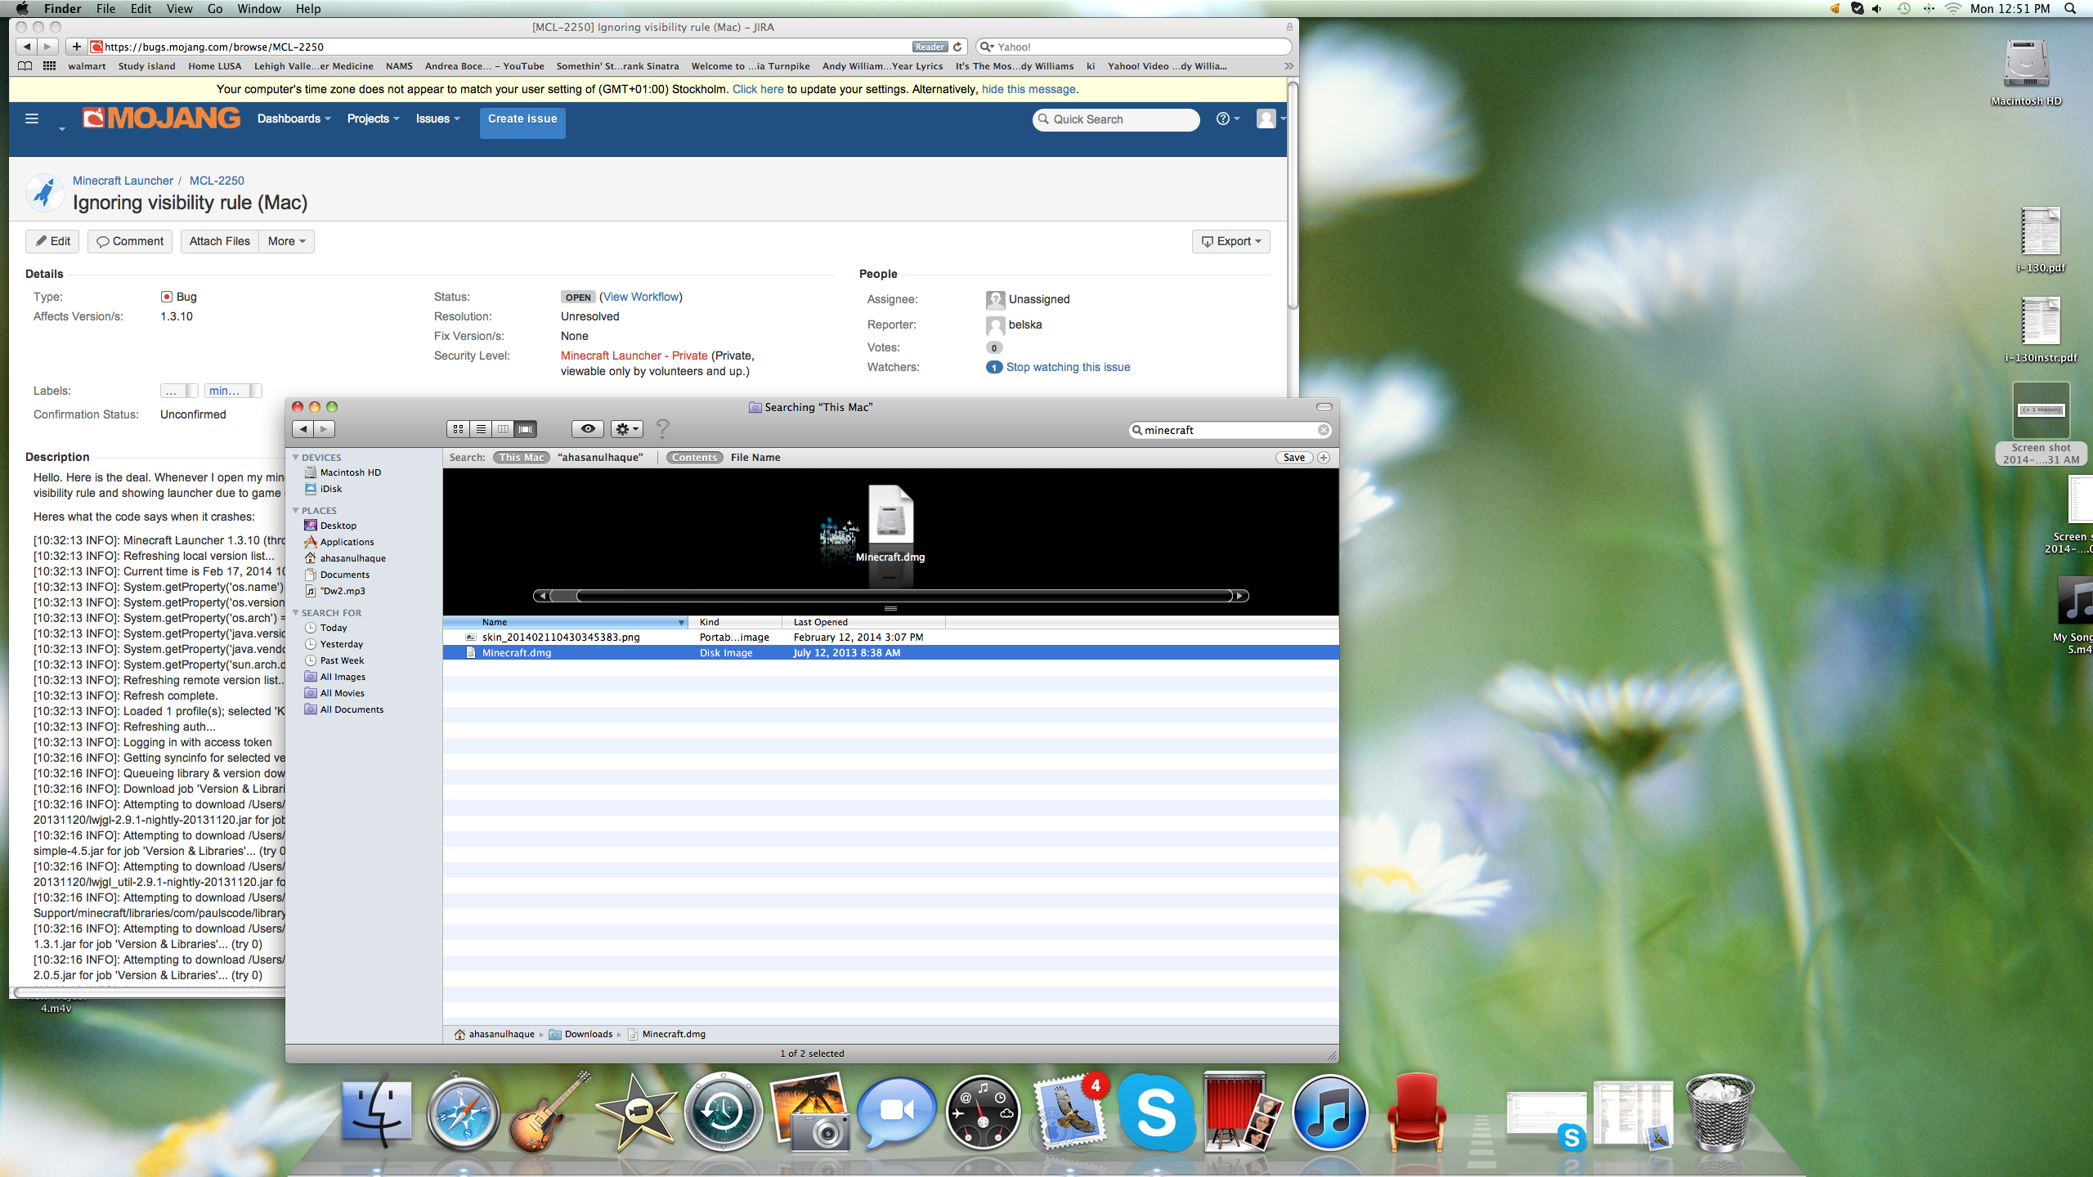The width and height of the screenshot is (2093, 1177).
Task: Clear the minecraft search field
Action: click(x=1323, y=430)
